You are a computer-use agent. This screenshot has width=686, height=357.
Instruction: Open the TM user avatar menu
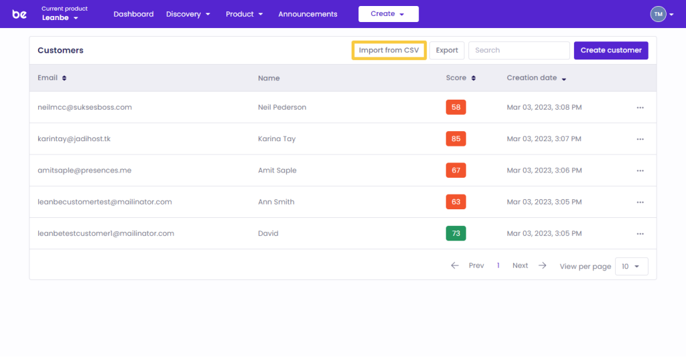pos(658,14)
